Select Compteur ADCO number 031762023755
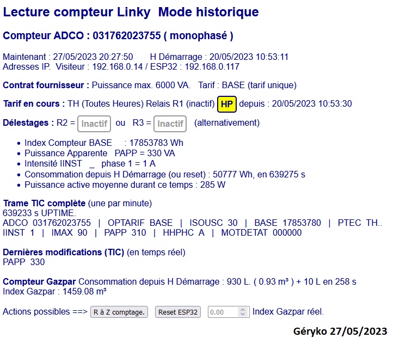This screenshot has height=338, width=394. (127, 36)
